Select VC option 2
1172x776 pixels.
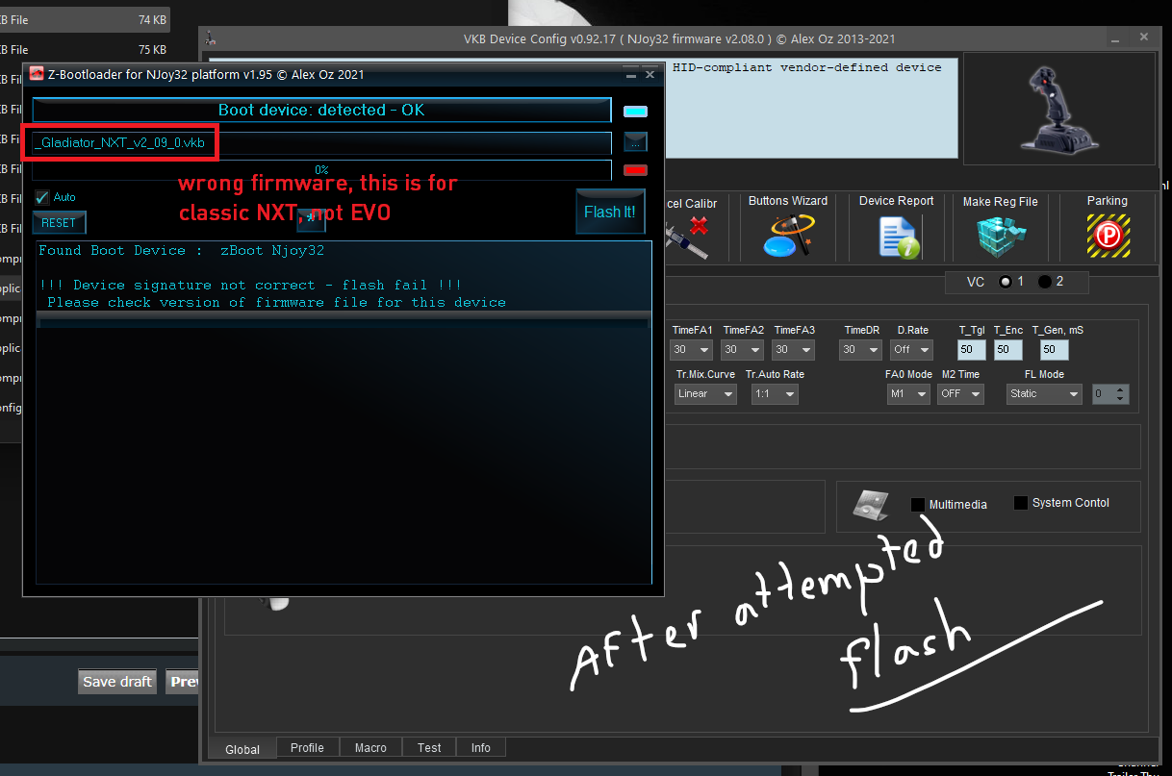point(1045,282)
